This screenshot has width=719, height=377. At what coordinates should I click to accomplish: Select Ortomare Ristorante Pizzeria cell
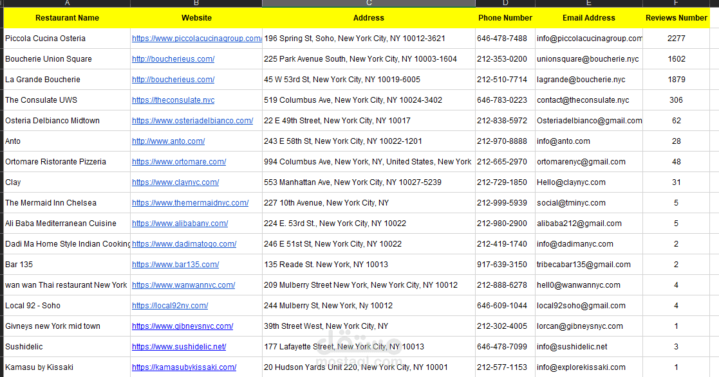point(67,162)
